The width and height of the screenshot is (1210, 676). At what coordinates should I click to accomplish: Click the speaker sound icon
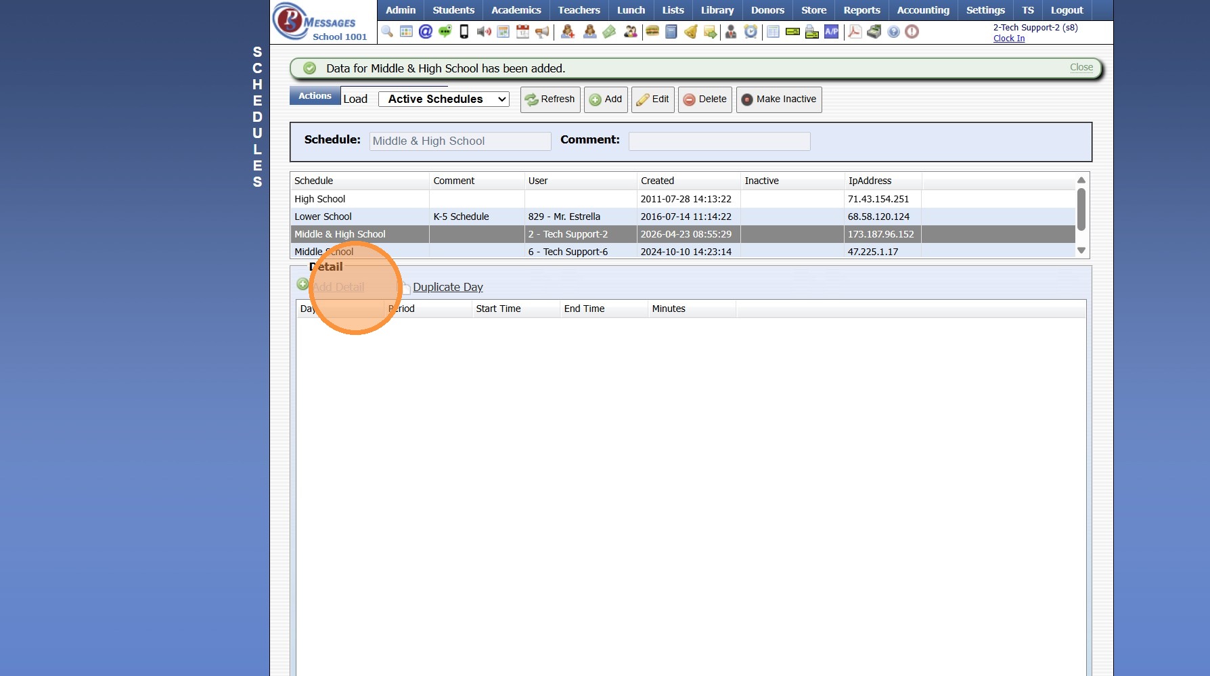coord(484,32)
